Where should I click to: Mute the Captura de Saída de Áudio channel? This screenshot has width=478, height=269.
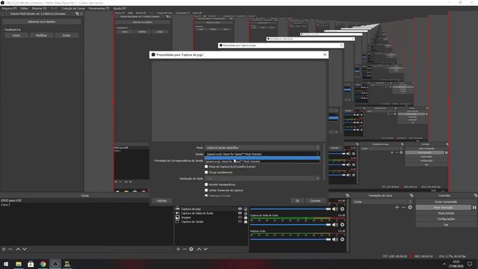point(335,225)
